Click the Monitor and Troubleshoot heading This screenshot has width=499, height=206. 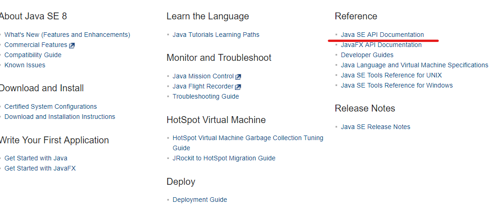(x=219, y=58)
